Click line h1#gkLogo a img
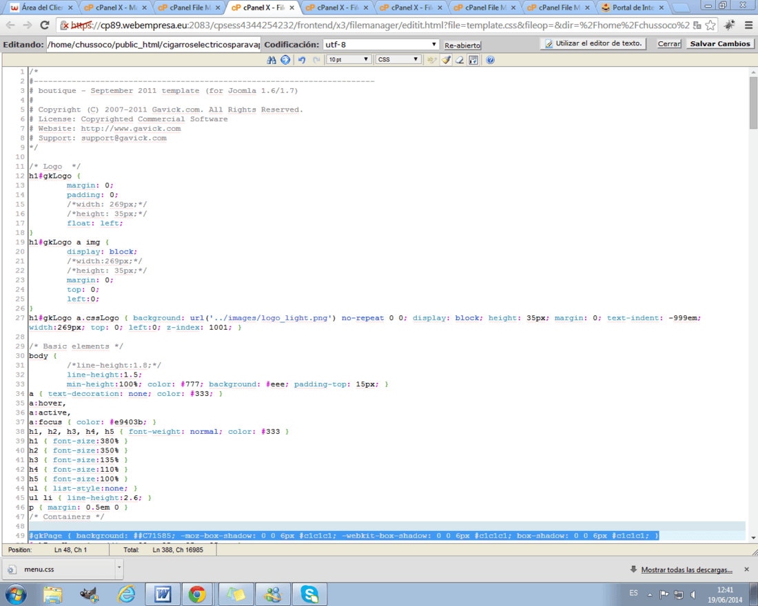Screen dimensions: 758x606 pos(69,242)
